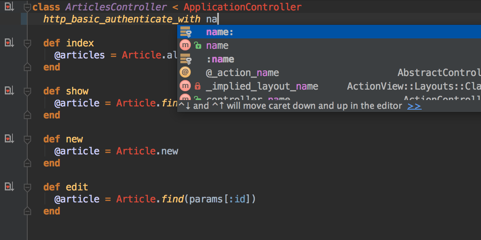The width and height of the screenshot is (481, 240).
Task: Fold the def new method
Action: [27, 139]
